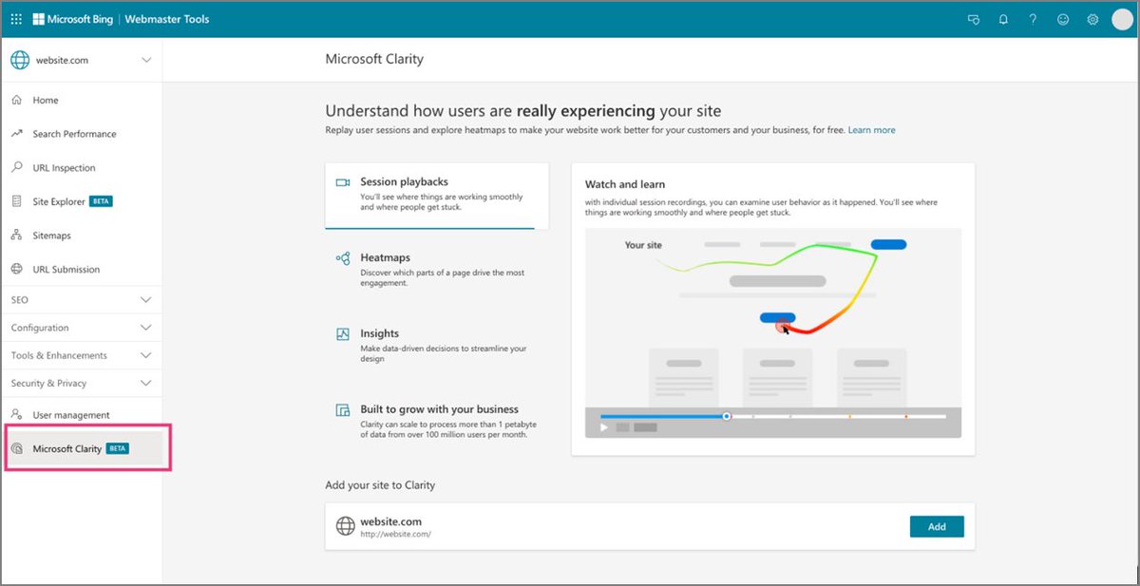
Task: Click the User management people icon
Action: tap(16, 415)
